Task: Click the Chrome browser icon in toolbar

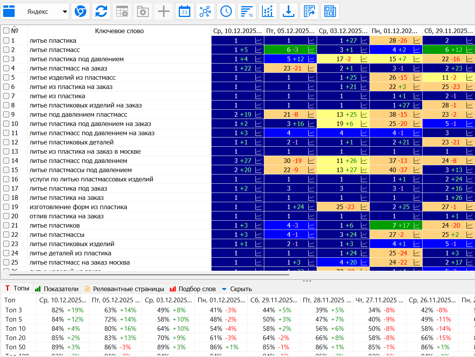Action: (x=81, y=12)
